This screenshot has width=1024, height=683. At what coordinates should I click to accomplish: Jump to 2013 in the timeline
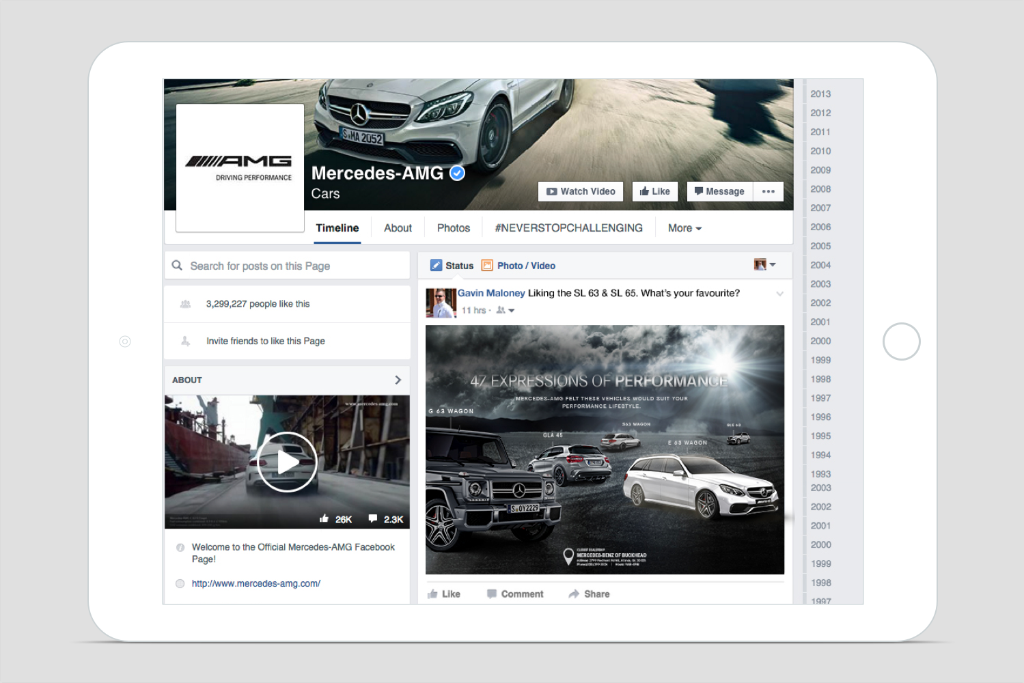coord(820,94)
